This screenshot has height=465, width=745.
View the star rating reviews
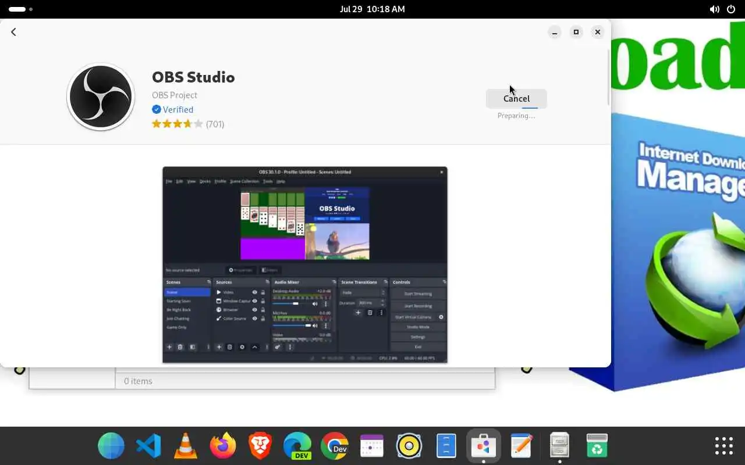coord(178,124)
